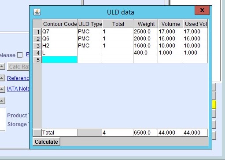Click the 10.000 Used Vol cell in row 3
Screen dimensions: 225x160
coord(195,46)
